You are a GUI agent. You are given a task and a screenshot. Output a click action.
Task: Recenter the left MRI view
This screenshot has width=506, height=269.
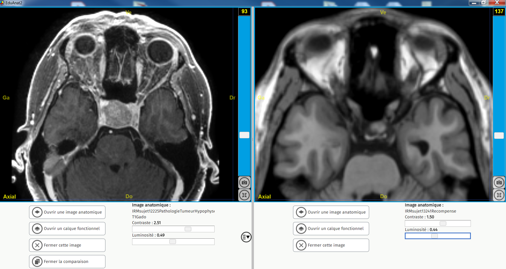coord(244,195)
